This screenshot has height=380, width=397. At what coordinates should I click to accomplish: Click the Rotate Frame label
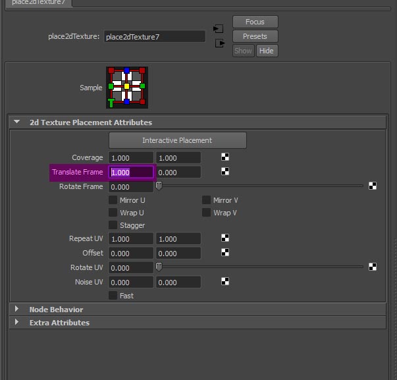pyautogui.click(x=81, y=186)
